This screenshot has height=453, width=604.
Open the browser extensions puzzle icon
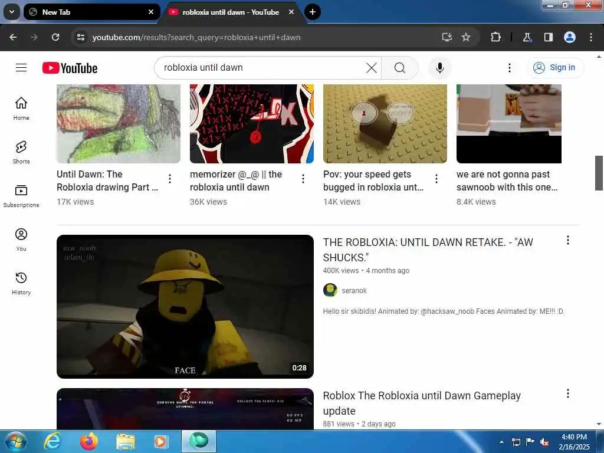tap(495, 37)
